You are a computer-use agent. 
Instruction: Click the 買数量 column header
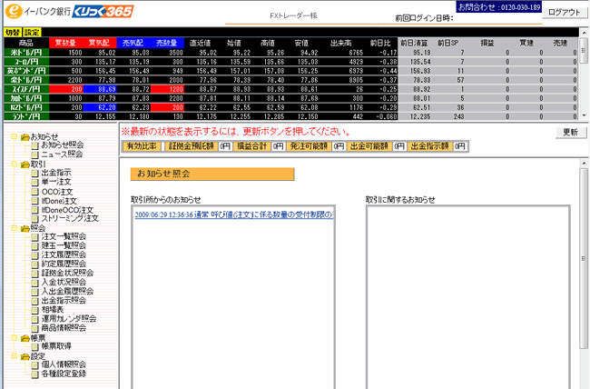[66, 43]
